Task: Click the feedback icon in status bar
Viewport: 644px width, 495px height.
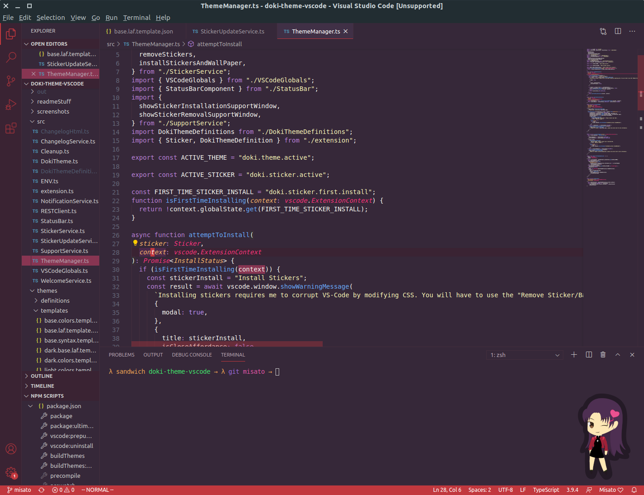Action: point(589,490)
